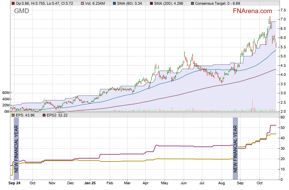Viewport: 289px width, 190px height.
Task: Click the purple EPS2 legend swatch
Action: 44,115
